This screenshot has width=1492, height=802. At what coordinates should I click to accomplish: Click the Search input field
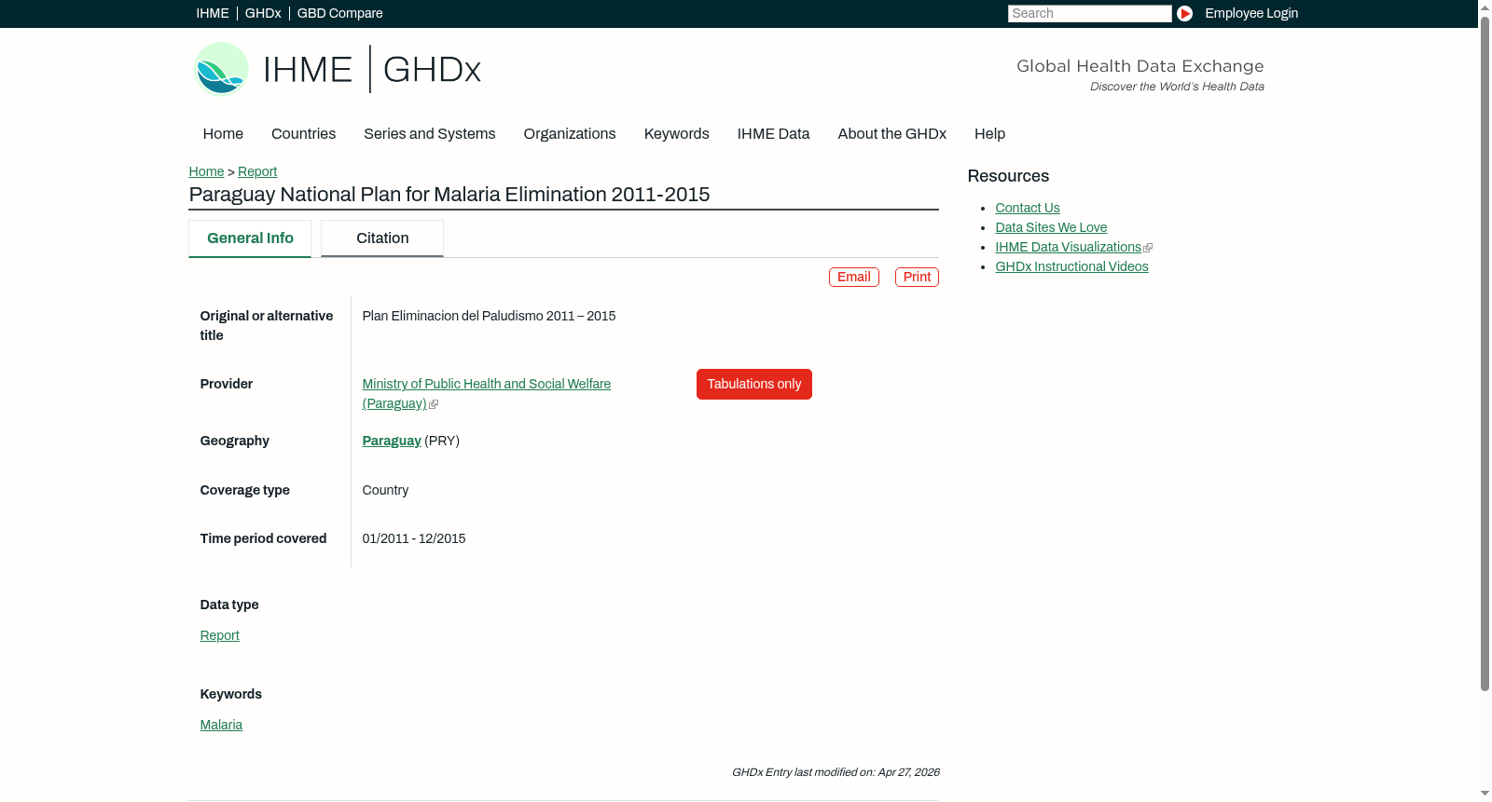pyautogui.click(x=1089, y=13)
